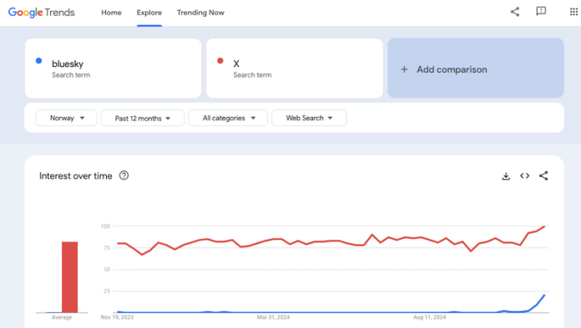Click the Google Trends logo

point(41,13)
